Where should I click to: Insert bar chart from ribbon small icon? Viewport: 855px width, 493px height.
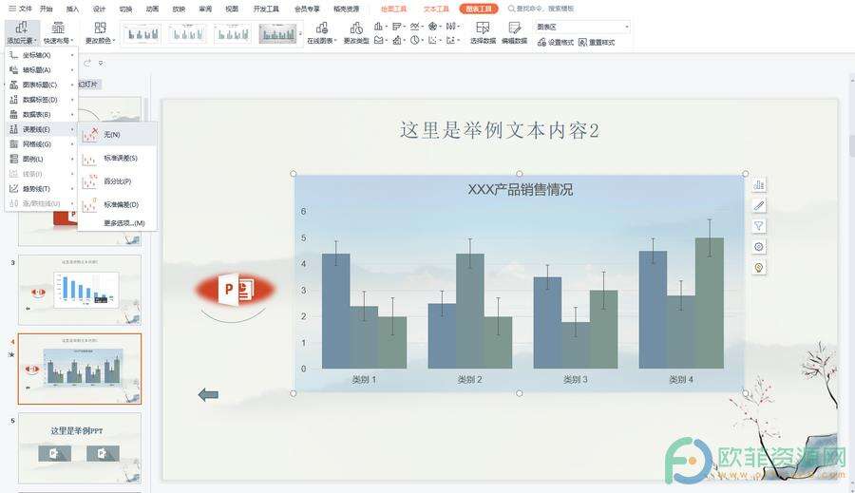pyautogui.click(x=397, y=27)
